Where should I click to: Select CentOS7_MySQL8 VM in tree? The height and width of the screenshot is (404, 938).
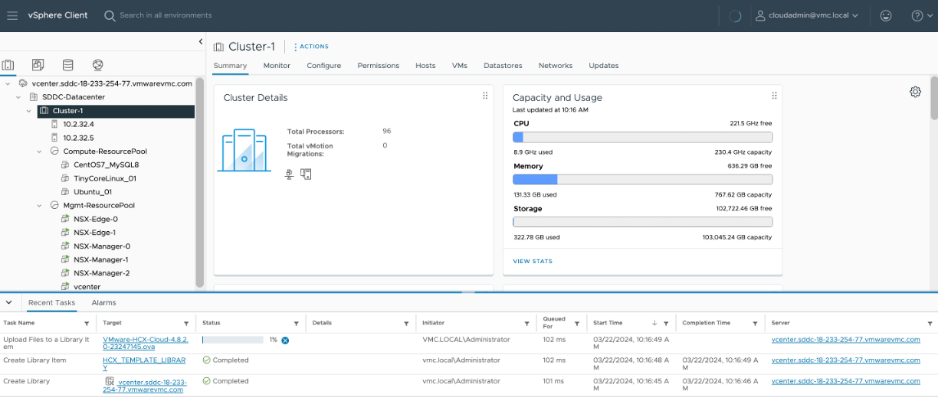[106, 165]
